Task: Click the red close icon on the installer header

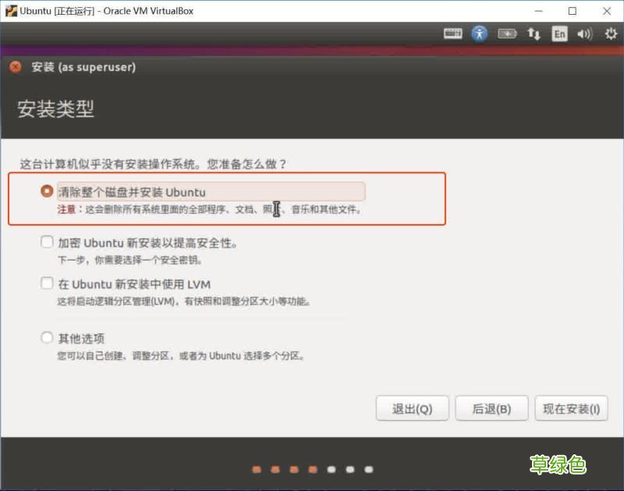Action: (x=14, y=67)
